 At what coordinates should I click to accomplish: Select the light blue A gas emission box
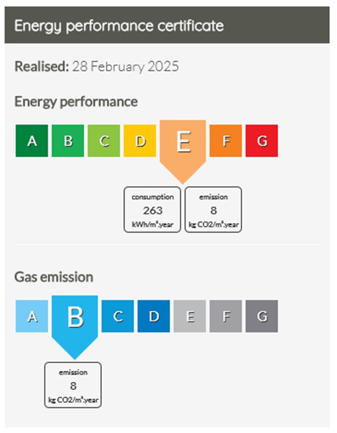click(32, 316)
